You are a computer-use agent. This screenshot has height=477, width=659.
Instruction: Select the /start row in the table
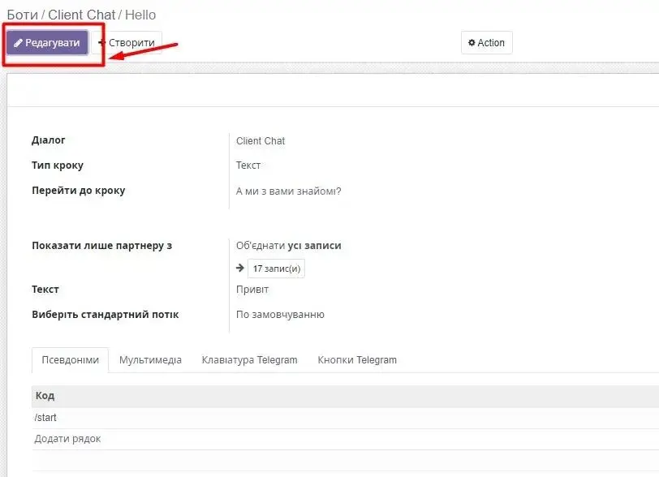click(x=46, y=418)
